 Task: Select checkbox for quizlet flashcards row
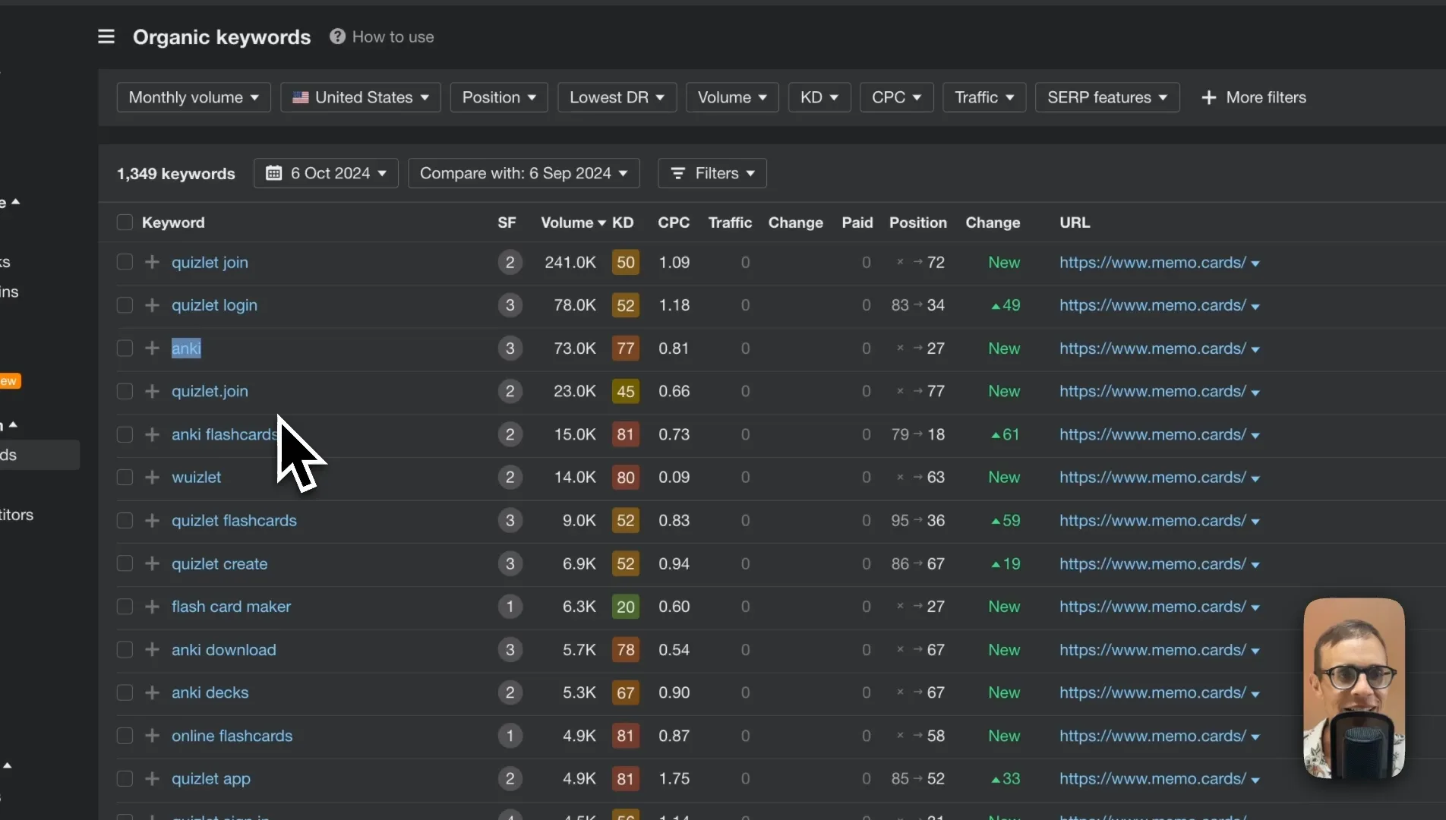[125, 520]
